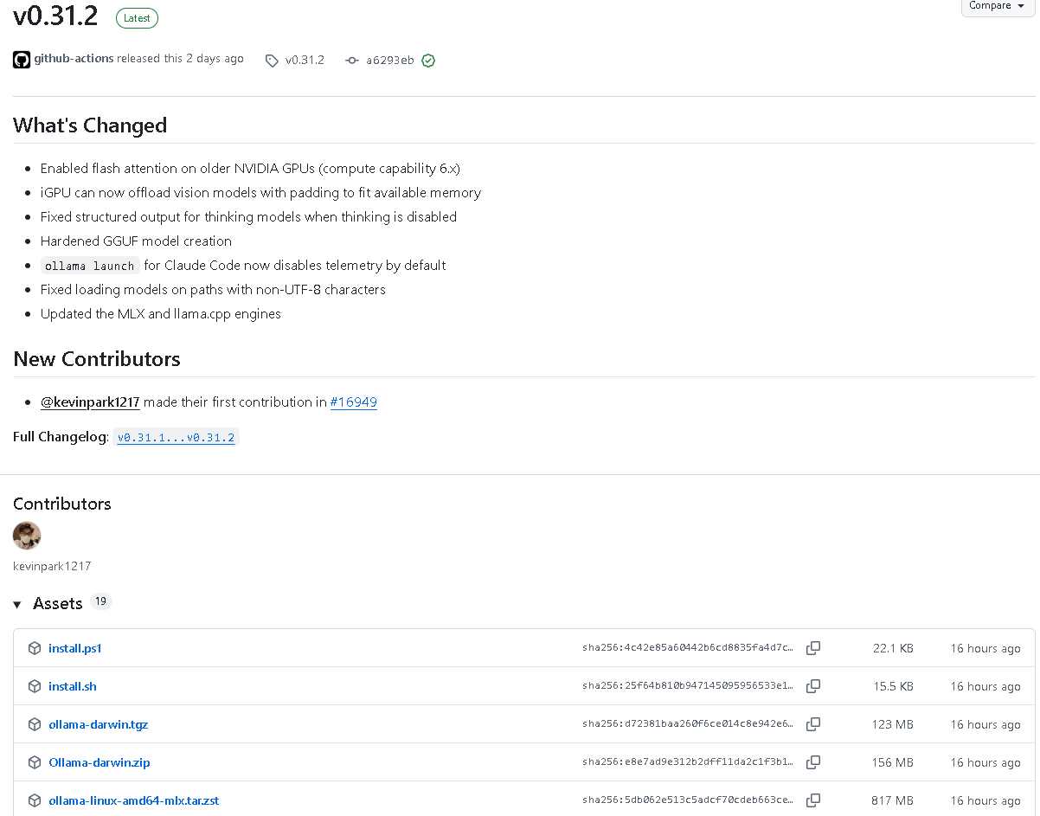The width and height of the screenshot is (1040, 816).
Task: Click the github-actions avatar icon
Action: coord(22,60)
